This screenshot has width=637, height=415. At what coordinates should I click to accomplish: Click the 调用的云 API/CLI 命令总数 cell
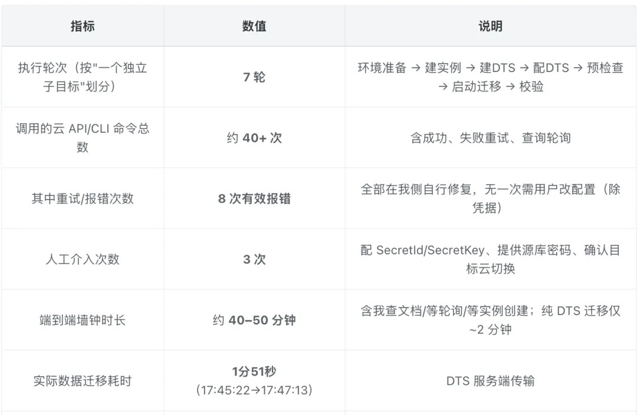(x=83, y=138)
